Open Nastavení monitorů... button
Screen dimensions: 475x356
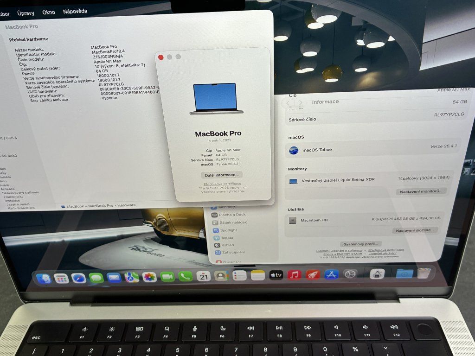(x=421, y=191)
